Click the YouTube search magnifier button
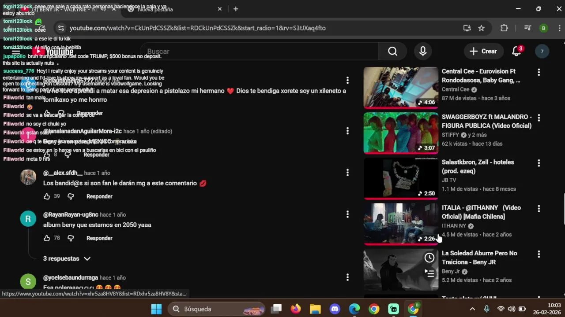Viewport: 565px width, 317px height. click(392, 52)
